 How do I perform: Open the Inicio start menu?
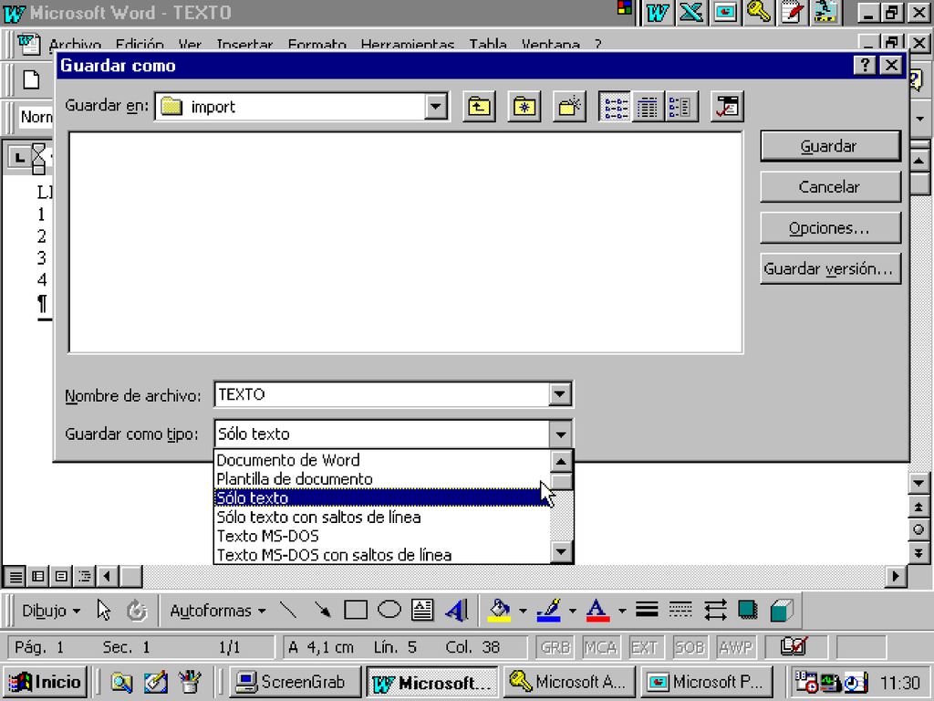click(x=46, y=682)
